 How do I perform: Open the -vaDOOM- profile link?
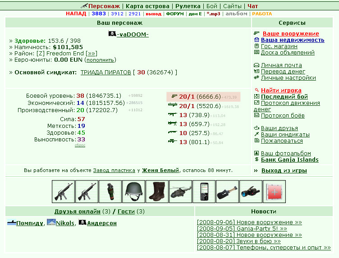[x=133, y=34]
